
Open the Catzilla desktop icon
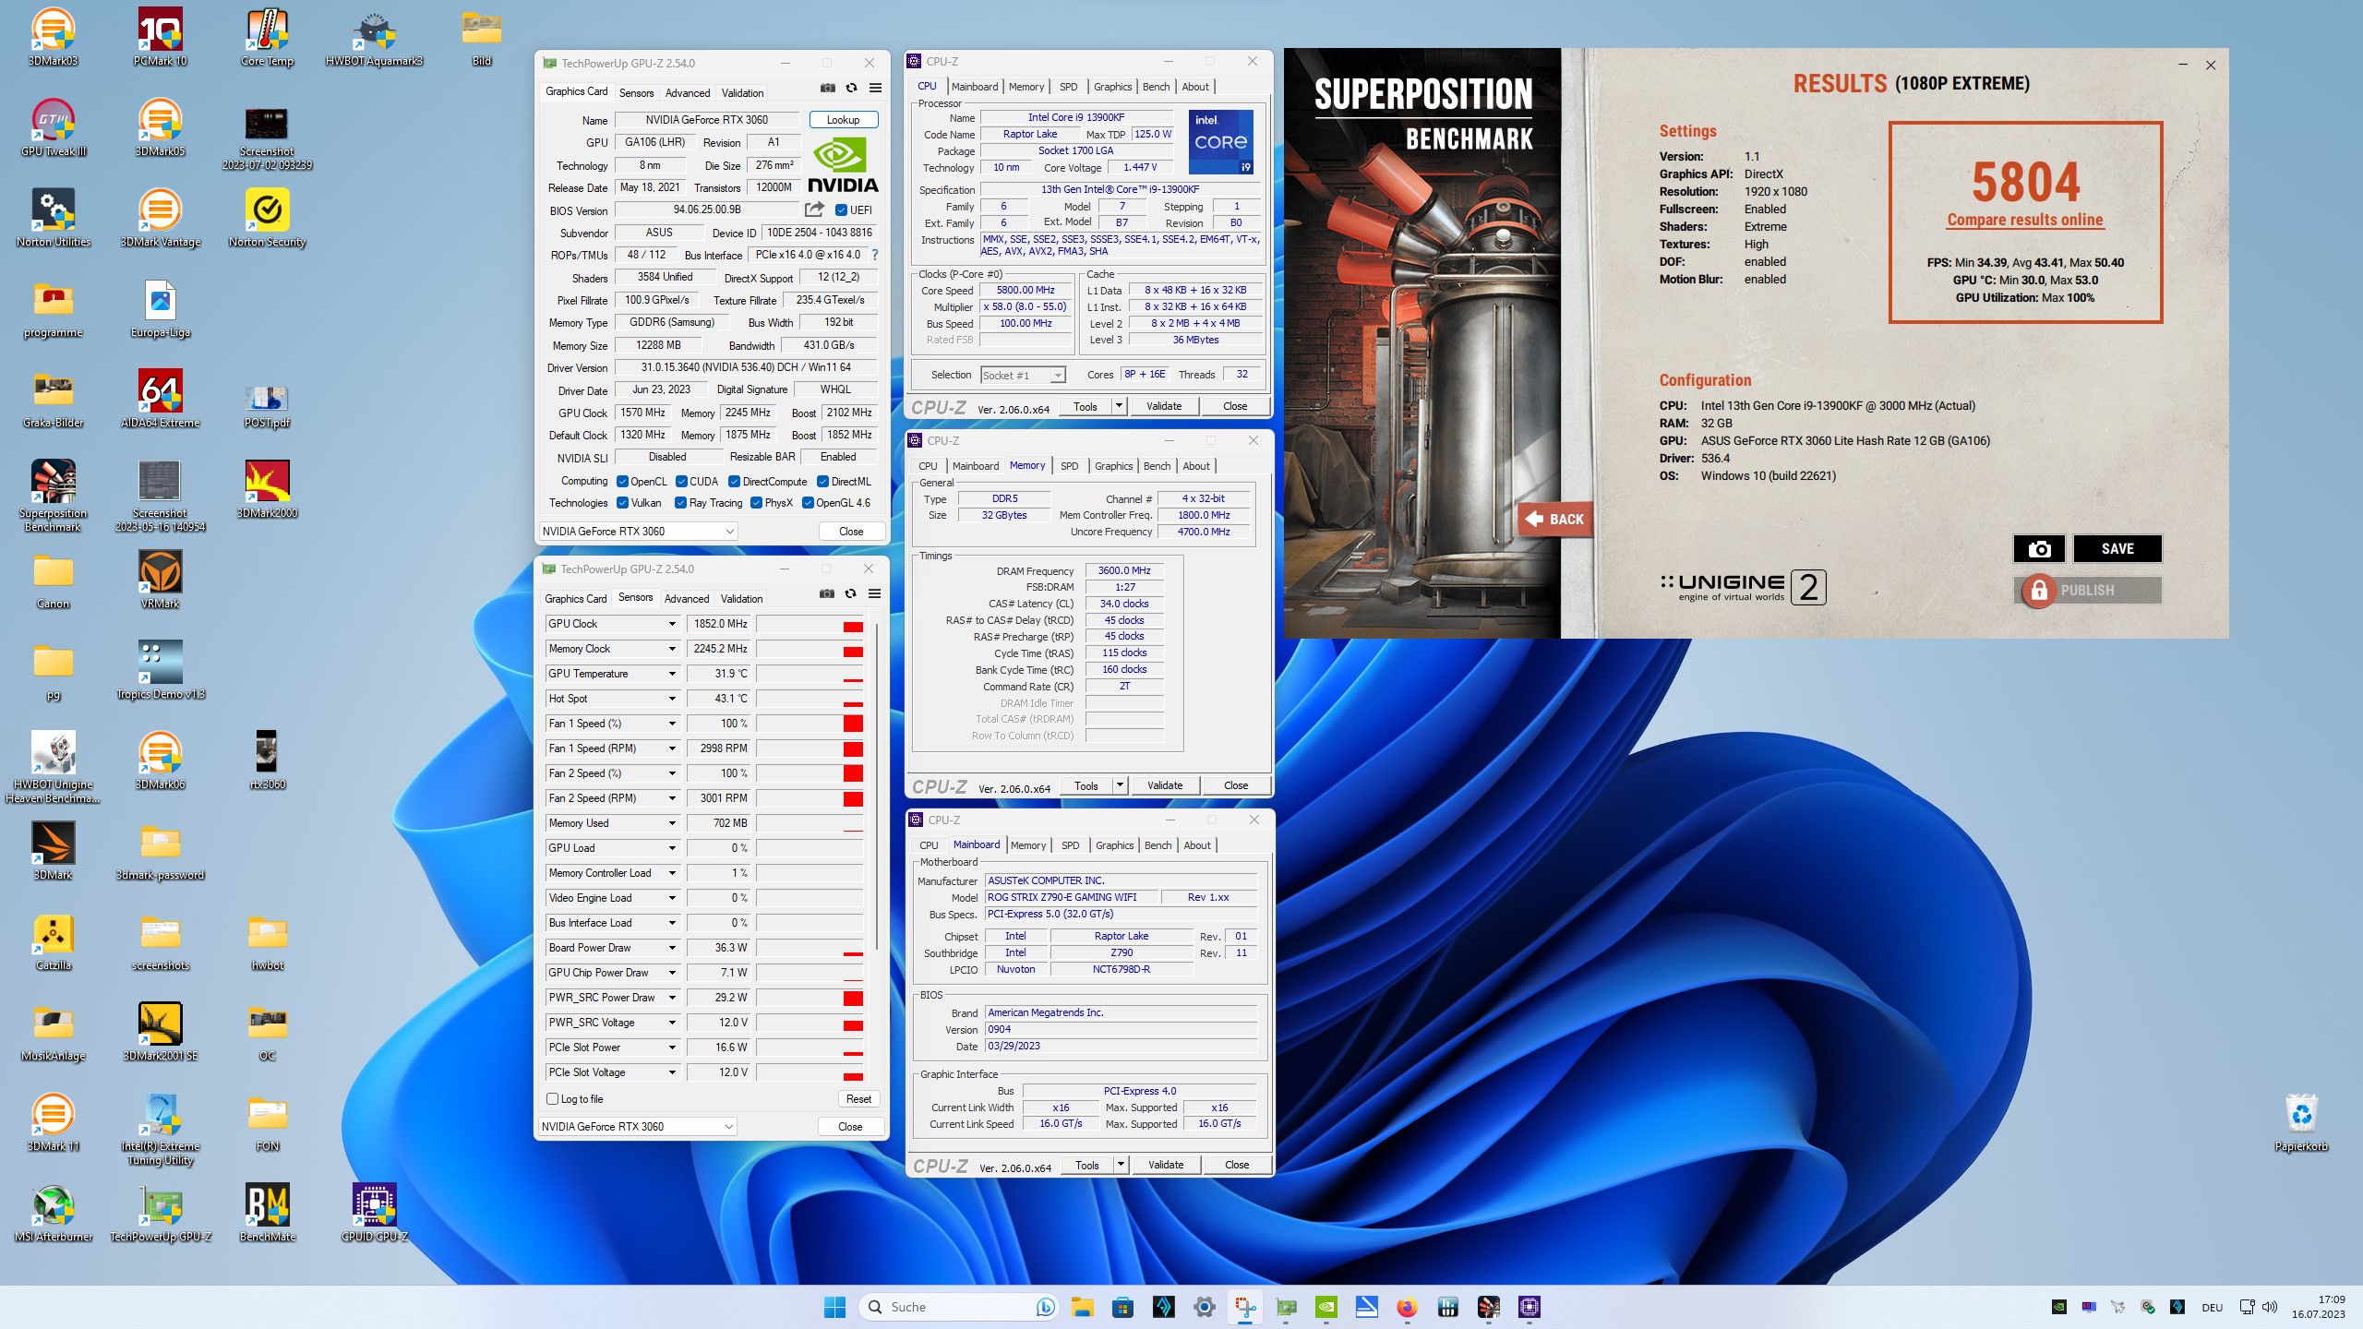pyautogui.click(x=53, y=941)
